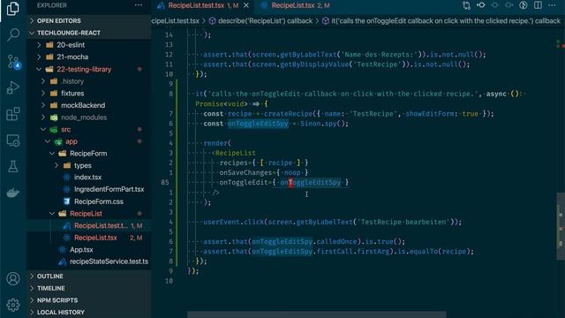
Task: Click the next change icon in editor toolbar
Action: point(509,5)
